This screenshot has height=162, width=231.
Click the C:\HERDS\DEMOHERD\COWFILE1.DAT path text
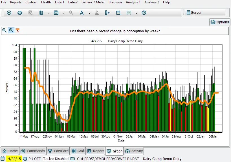[x=108, y=159]
